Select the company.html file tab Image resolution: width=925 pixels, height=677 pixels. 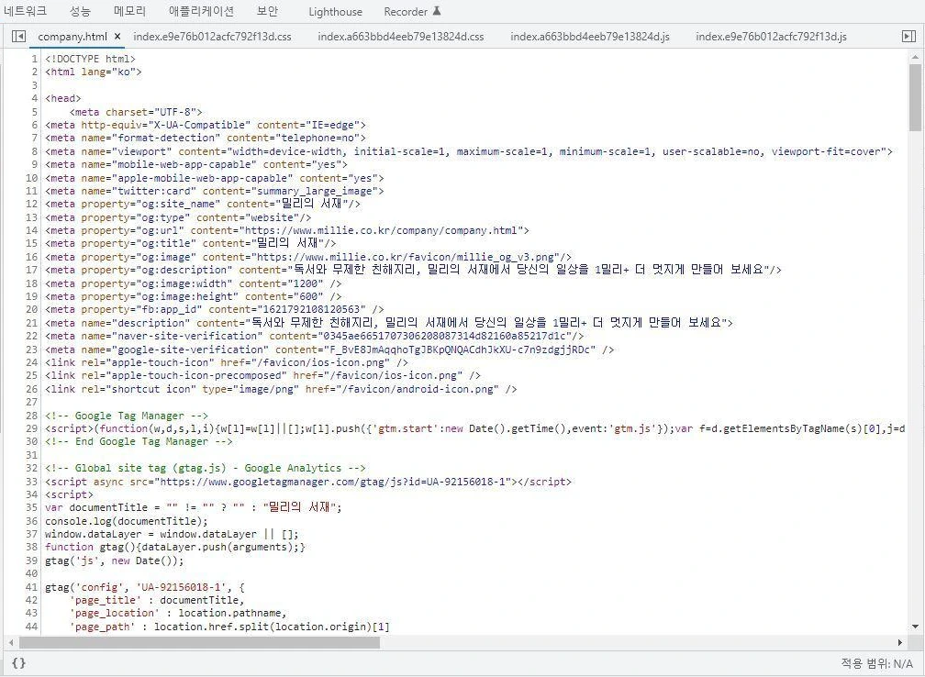click(x=72, y=37)
